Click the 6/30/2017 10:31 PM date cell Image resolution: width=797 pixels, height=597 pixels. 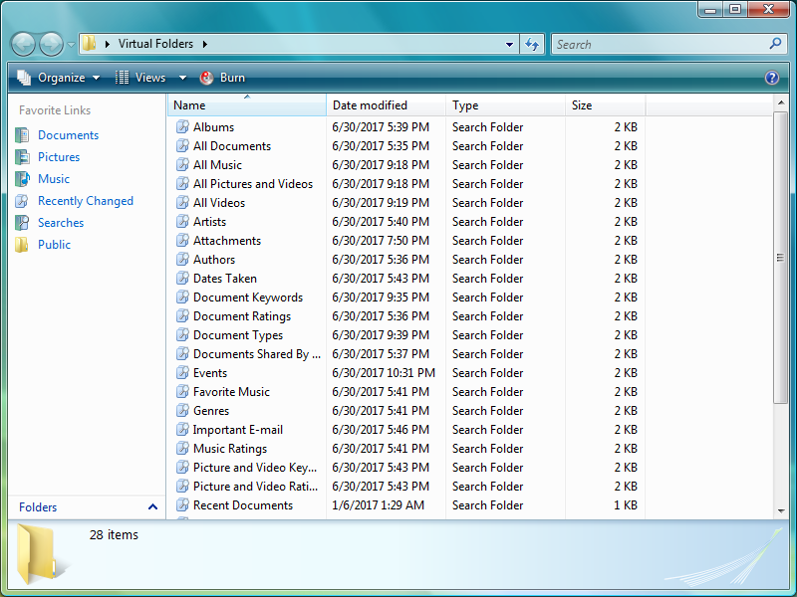pos(384,372)
